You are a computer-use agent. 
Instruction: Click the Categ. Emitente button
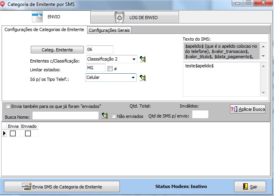(57, 50)
